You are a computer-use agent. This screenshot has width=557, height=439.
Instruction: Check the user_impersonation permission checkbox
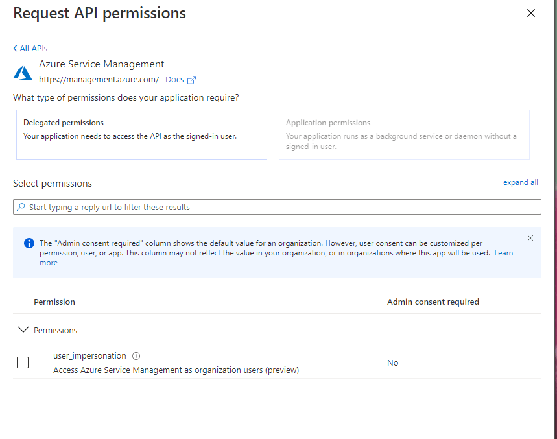(23, 362)
